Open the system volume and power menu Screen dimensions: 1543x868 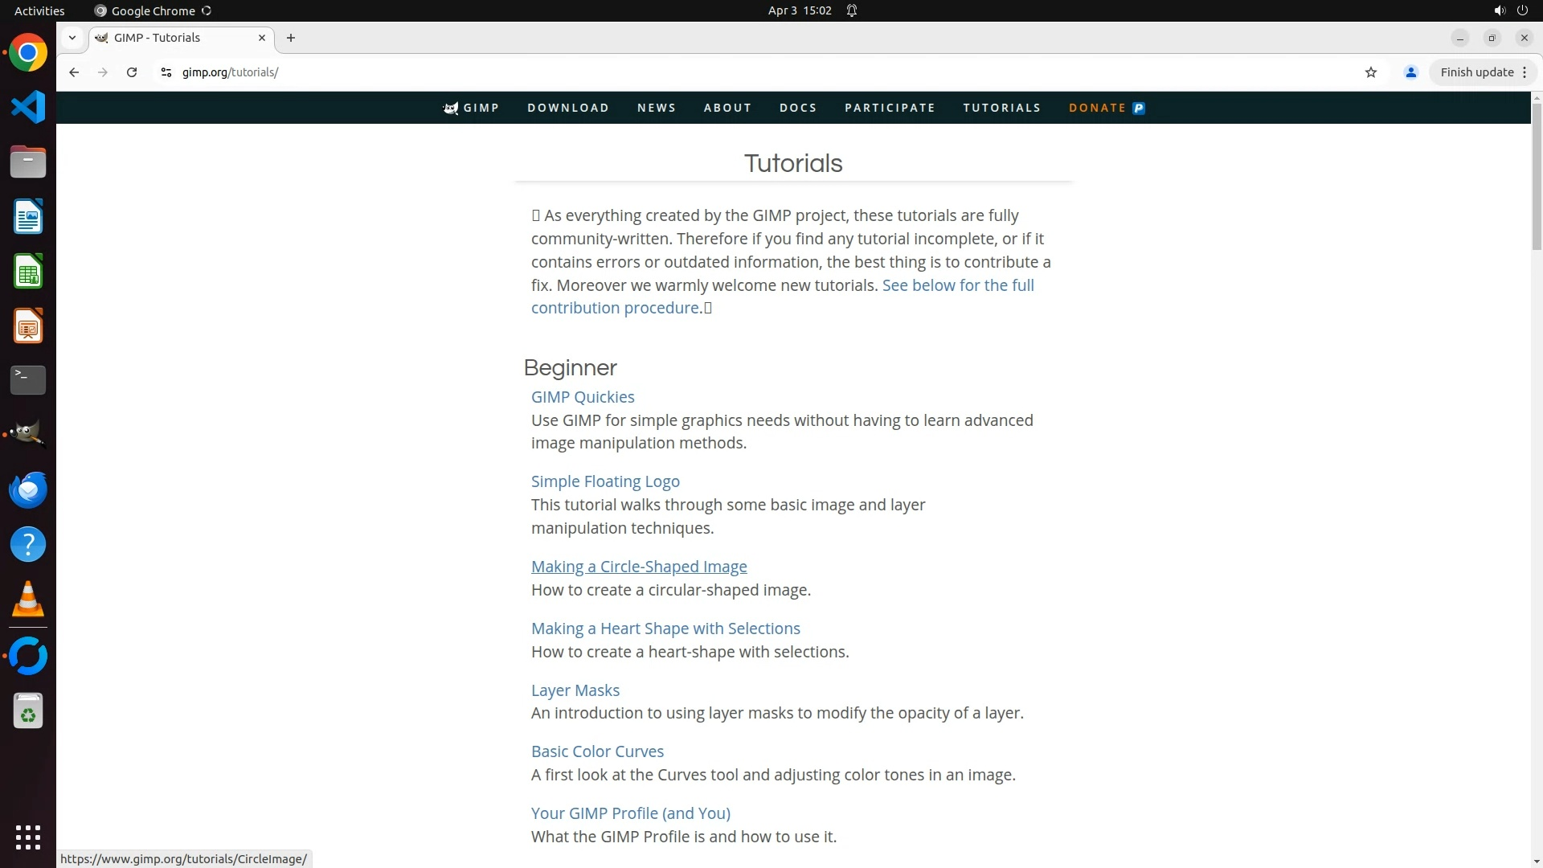pos(1510,10)
